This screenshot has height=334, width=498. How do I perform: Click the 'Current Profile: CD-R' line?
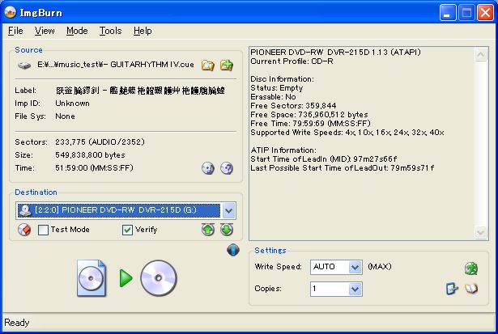pos(292,61)
